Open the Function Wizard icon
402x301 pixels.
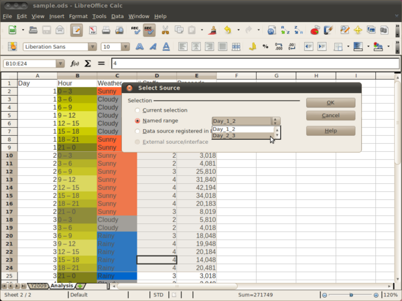(75, 64)
